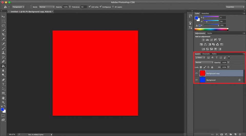
Task: Select the Lasso tool
Action: [x=3, y=26]
